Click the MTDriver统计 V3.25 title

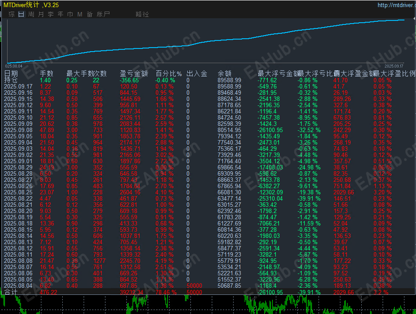click(x=31, y=5)
